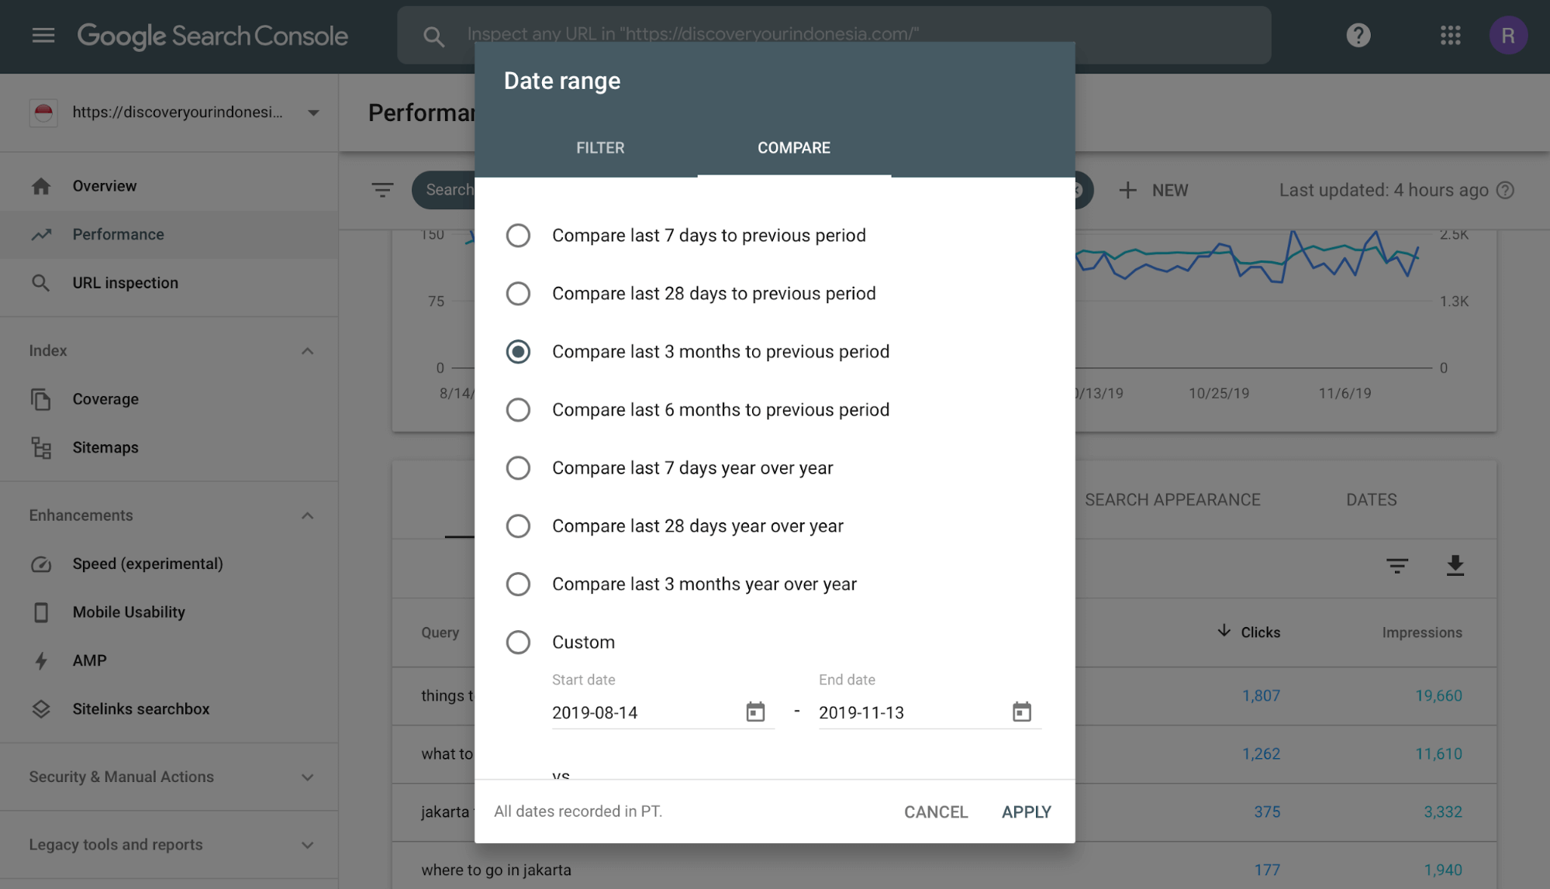Click the clicks value 1,807
This screenshot has width=1550, height=889.
(1261, 695)
